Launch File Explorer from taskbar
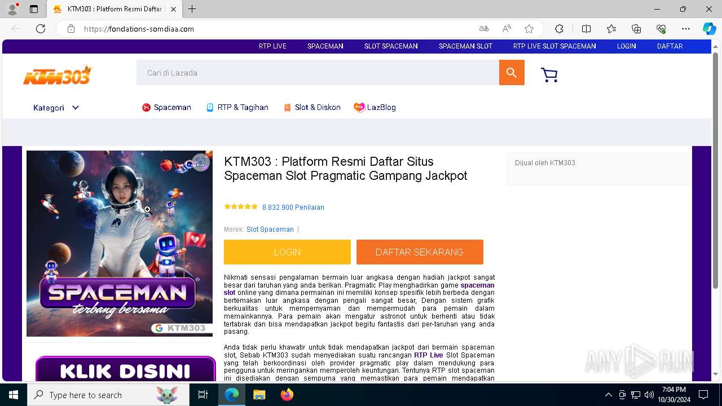This screenshot has width=722, height=406. [259, 395]
